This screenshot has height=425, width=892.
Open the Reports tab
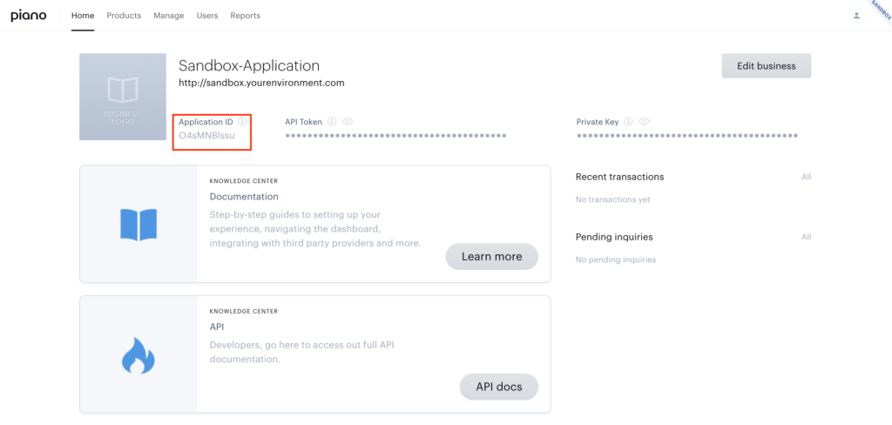245,16
